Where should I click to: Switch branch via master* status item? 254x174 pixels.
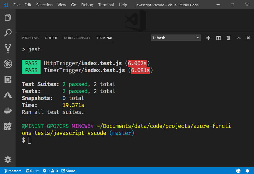[13, 171]
